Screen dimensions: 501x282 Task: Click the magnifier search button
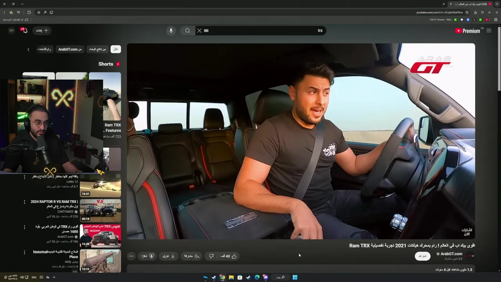[187, 31]
